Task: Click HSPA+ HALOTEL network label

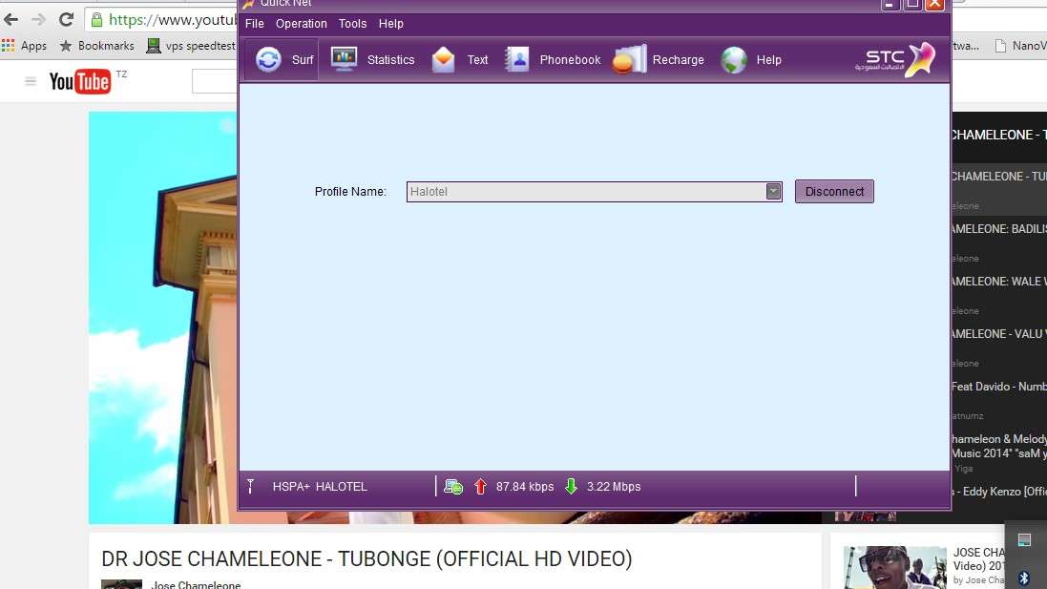Action: [320, 487]
